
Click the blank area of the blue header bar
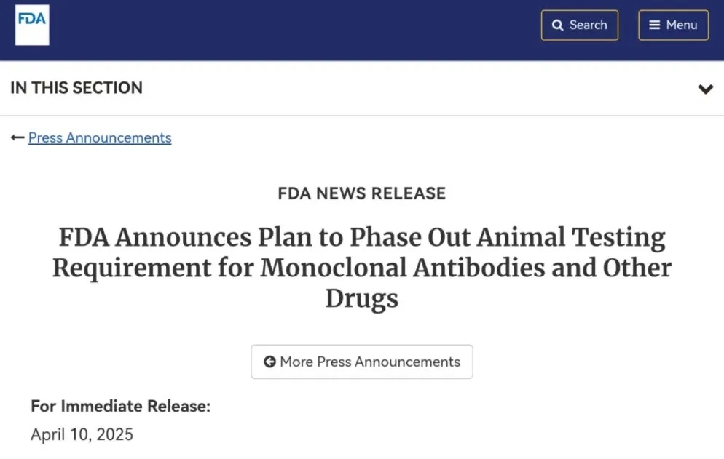click(296, 30)
